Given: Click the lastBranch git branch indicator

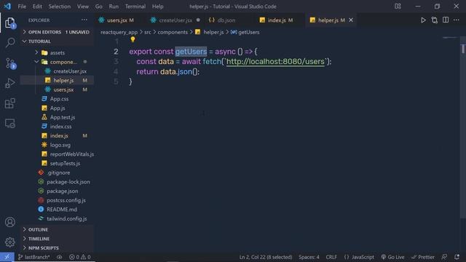Looking at the screenshot, I should (34, 257).
